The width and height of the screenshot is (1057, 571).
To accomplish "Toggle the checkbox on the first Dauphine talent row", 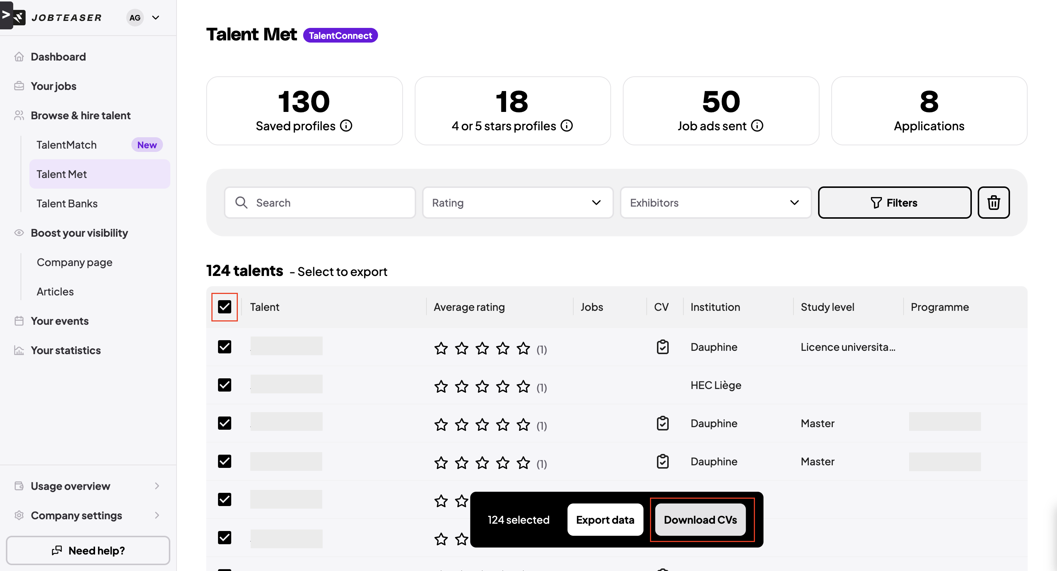I will pos(225,347).
